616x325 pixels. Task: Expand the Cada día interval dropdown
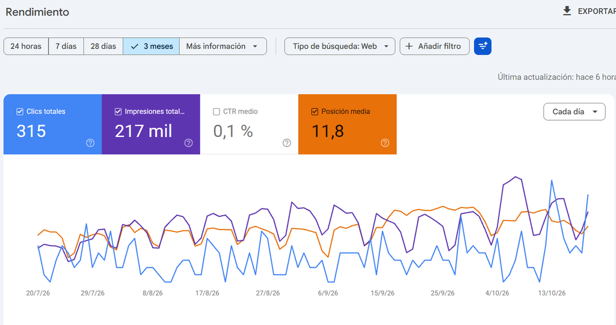574,112
